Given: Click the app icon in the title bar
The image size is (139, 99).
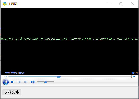Looking at the screenshot, I should pyautogui.click(x=5, y=4).
